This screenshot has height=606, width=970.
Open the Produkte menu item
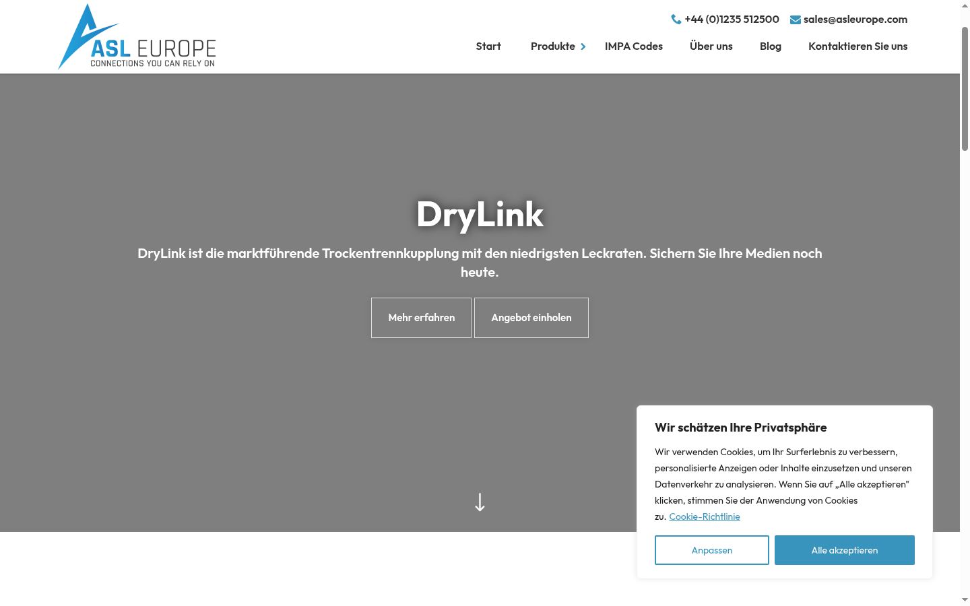pyautogui.click(x=552, y=46)
